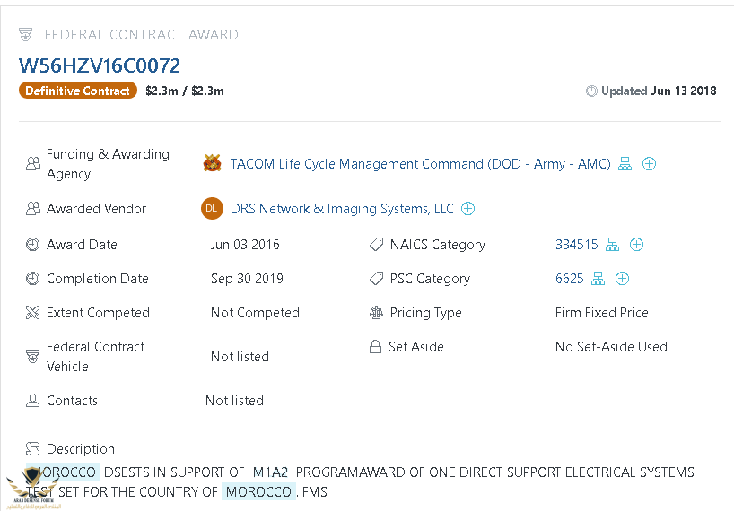Click the Description label
The image size is (734, 511).
(x=81, y=449)
